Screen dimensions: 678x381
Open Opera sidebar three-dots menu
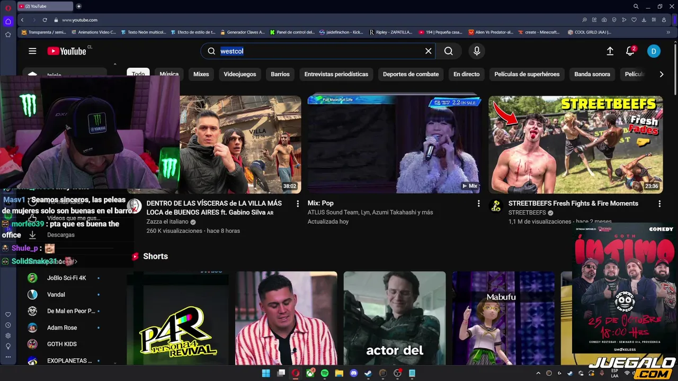tap(8, 357)
